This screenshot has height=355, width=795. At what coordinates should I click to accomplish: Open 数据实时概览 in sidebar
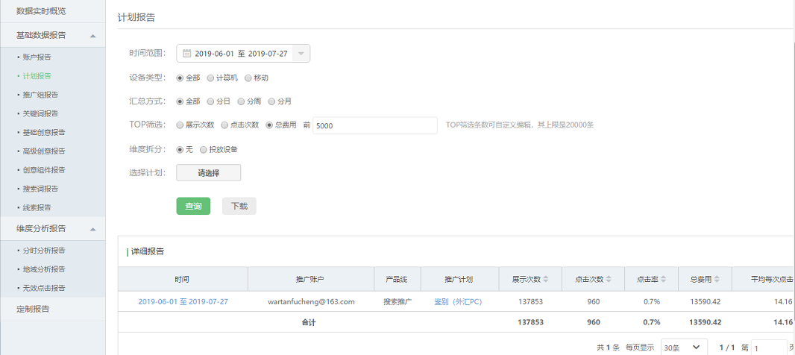tap(41, 10)
